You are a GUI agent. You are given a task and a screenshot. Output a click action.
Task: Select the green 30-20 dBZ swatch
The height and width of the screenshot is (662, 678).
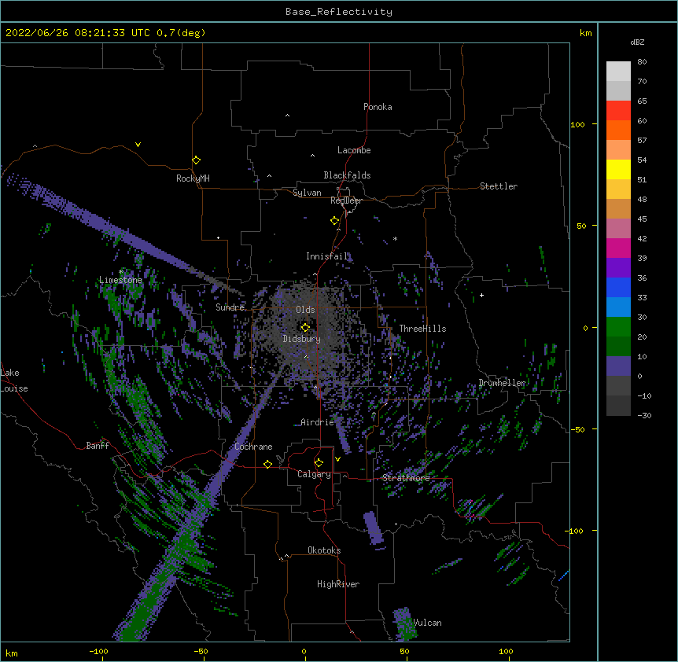point(618,327)
